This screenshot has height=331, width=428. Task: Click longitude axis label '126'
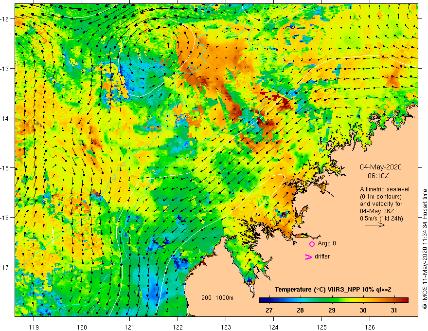[370, 327]
